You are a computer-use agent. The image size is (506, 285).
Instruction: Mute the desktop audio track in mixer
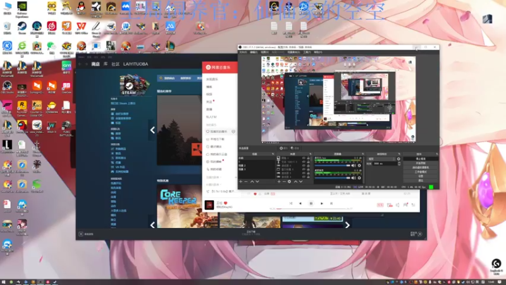pyautogui.click(x=354, y=165)
